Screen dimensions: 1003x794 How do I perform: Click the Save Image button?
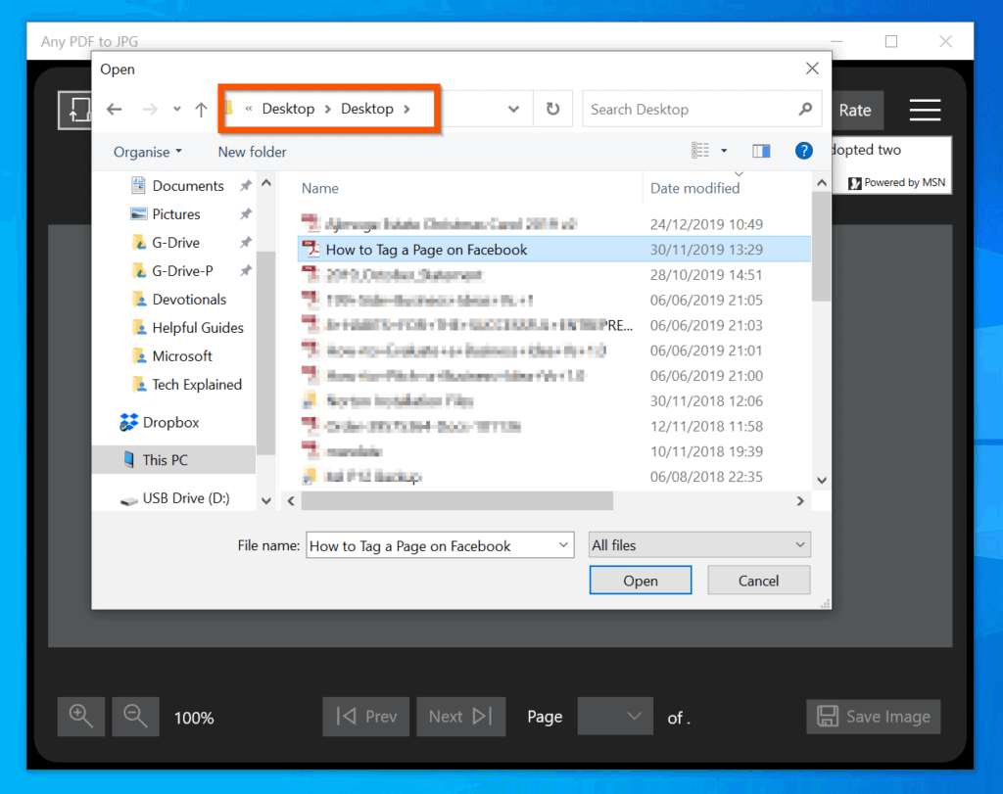click(x=873, y=717)
